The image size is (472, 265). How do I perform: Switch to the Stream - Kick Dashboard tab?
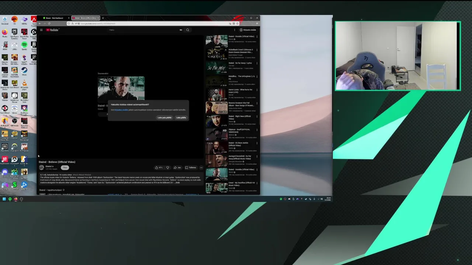point(55,18)
